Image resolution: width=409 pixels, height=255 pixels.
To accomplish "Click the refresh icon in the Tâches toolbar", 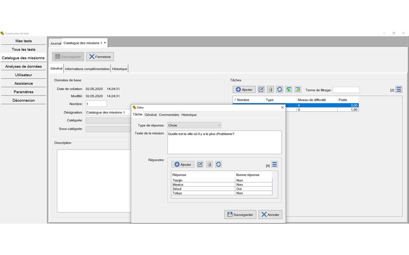I will pyautogui.click(x=279, y=90).
